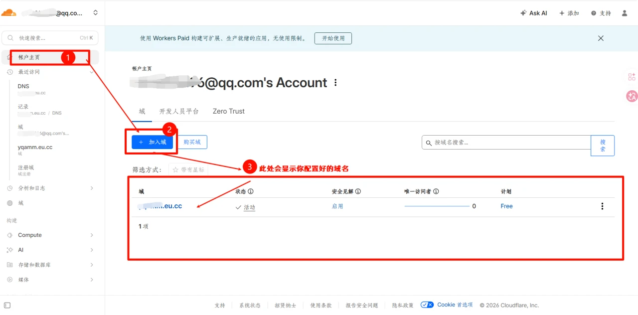
Task: Open 系统状态 footer link
Action: coord(250,306)
